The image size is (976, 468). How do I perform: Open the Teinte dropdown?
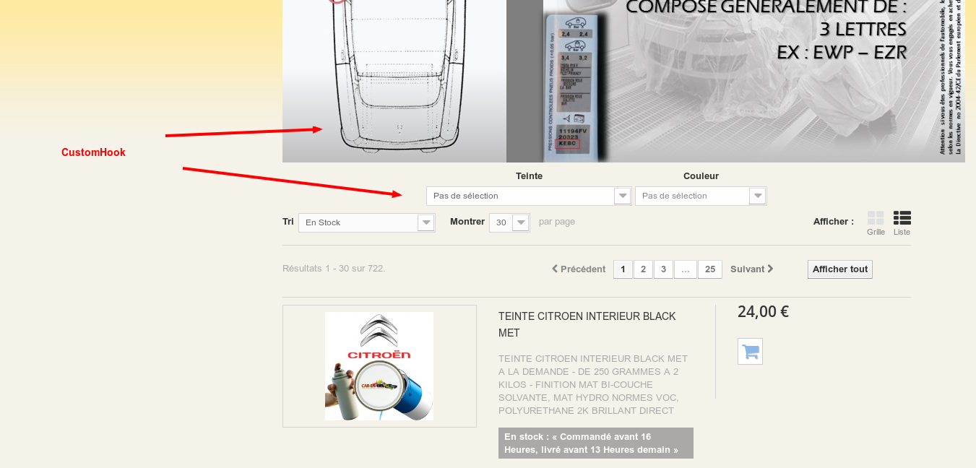click(529, 196)
